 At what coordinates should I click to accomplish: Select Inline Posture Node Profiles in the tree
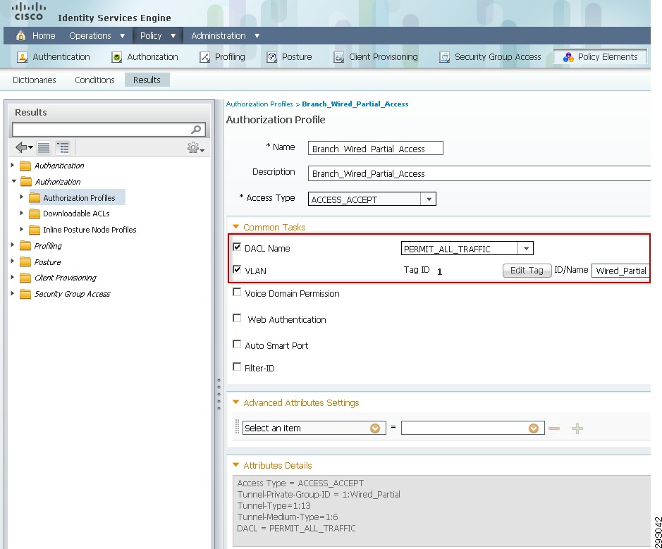pos(90,230)
